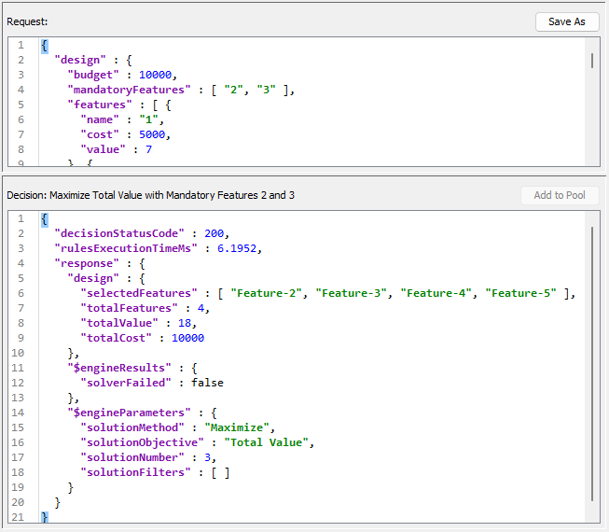Click line number 5 in Request gutter
This screenshot has width=609, height=532.
21,105
